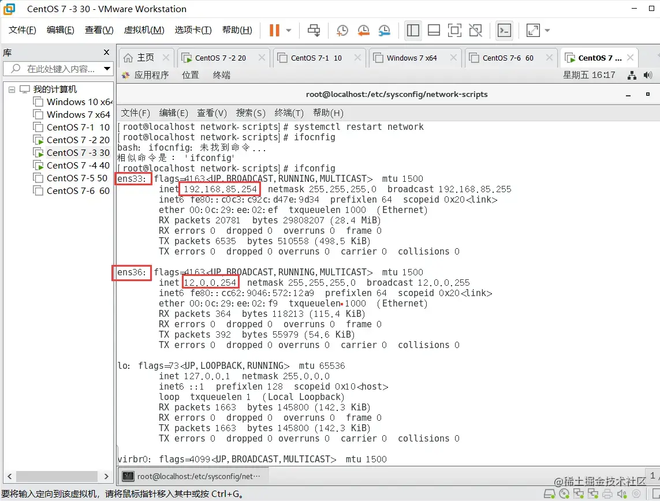Toggle the thumbnail bar view icon
This screenshot has width=660, height=501.
tap(434, 30)
